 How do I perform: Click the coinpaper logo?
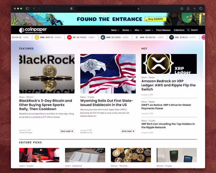click(33, 30)
